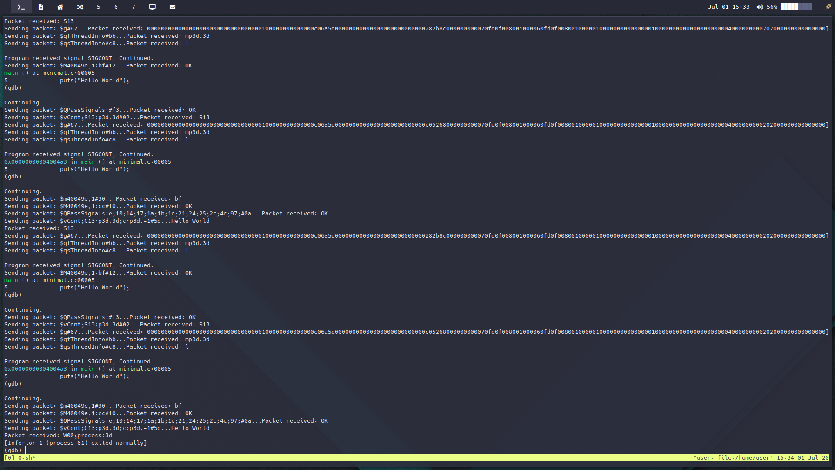Open the mail envelope workspace icon
The height and width of the screenshot is (470, 835).
(172, 7)
